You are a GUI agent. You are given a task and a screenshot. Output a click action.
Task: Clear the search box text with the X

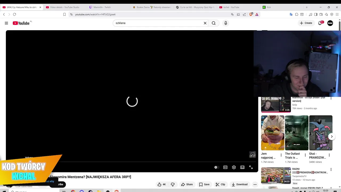(205, 23)
